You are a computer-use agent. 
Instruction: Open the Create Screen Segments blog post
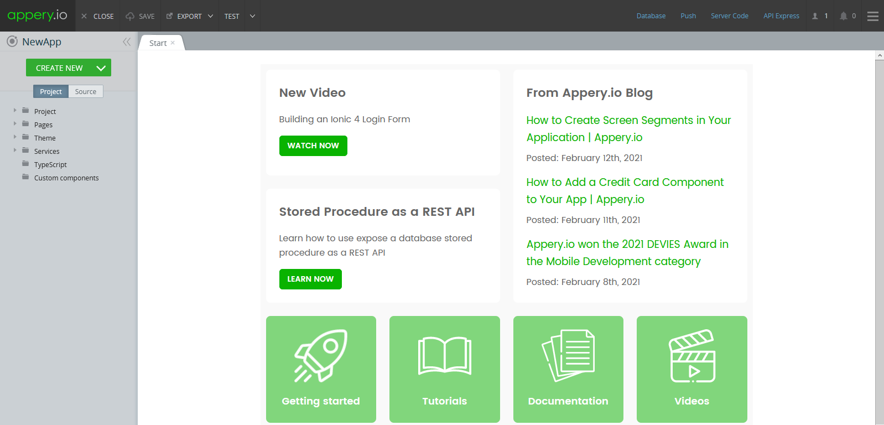click(628, 129)
